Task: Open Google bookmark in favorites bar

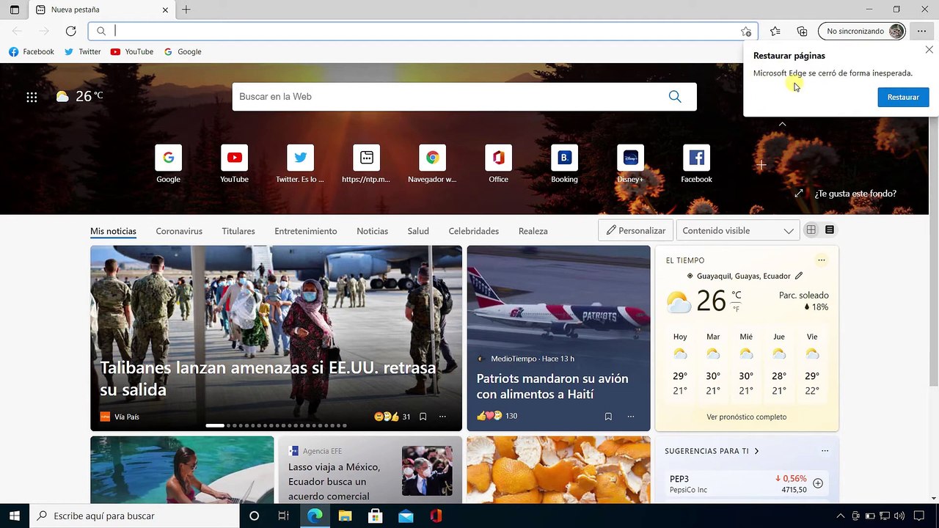Action: pyautogui.click(x=183, y=51)
